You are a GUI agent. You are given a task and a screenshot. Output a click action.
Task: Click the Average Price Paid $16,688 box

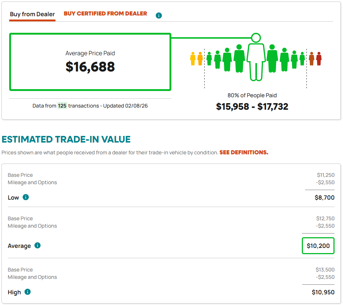(90, 62)
